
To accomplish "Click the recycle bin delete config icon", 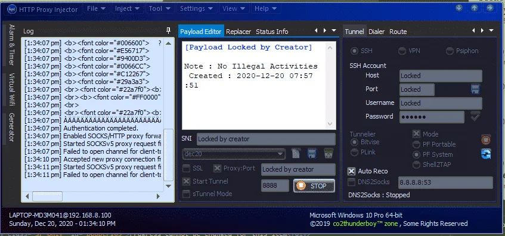I will point(328,153).
